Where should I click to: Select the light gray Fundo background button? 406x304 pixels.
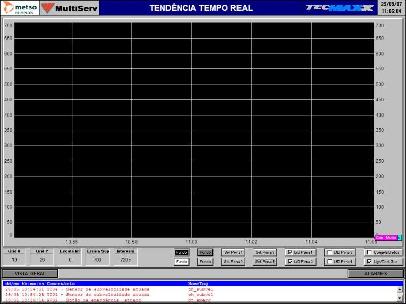[205, 262]
